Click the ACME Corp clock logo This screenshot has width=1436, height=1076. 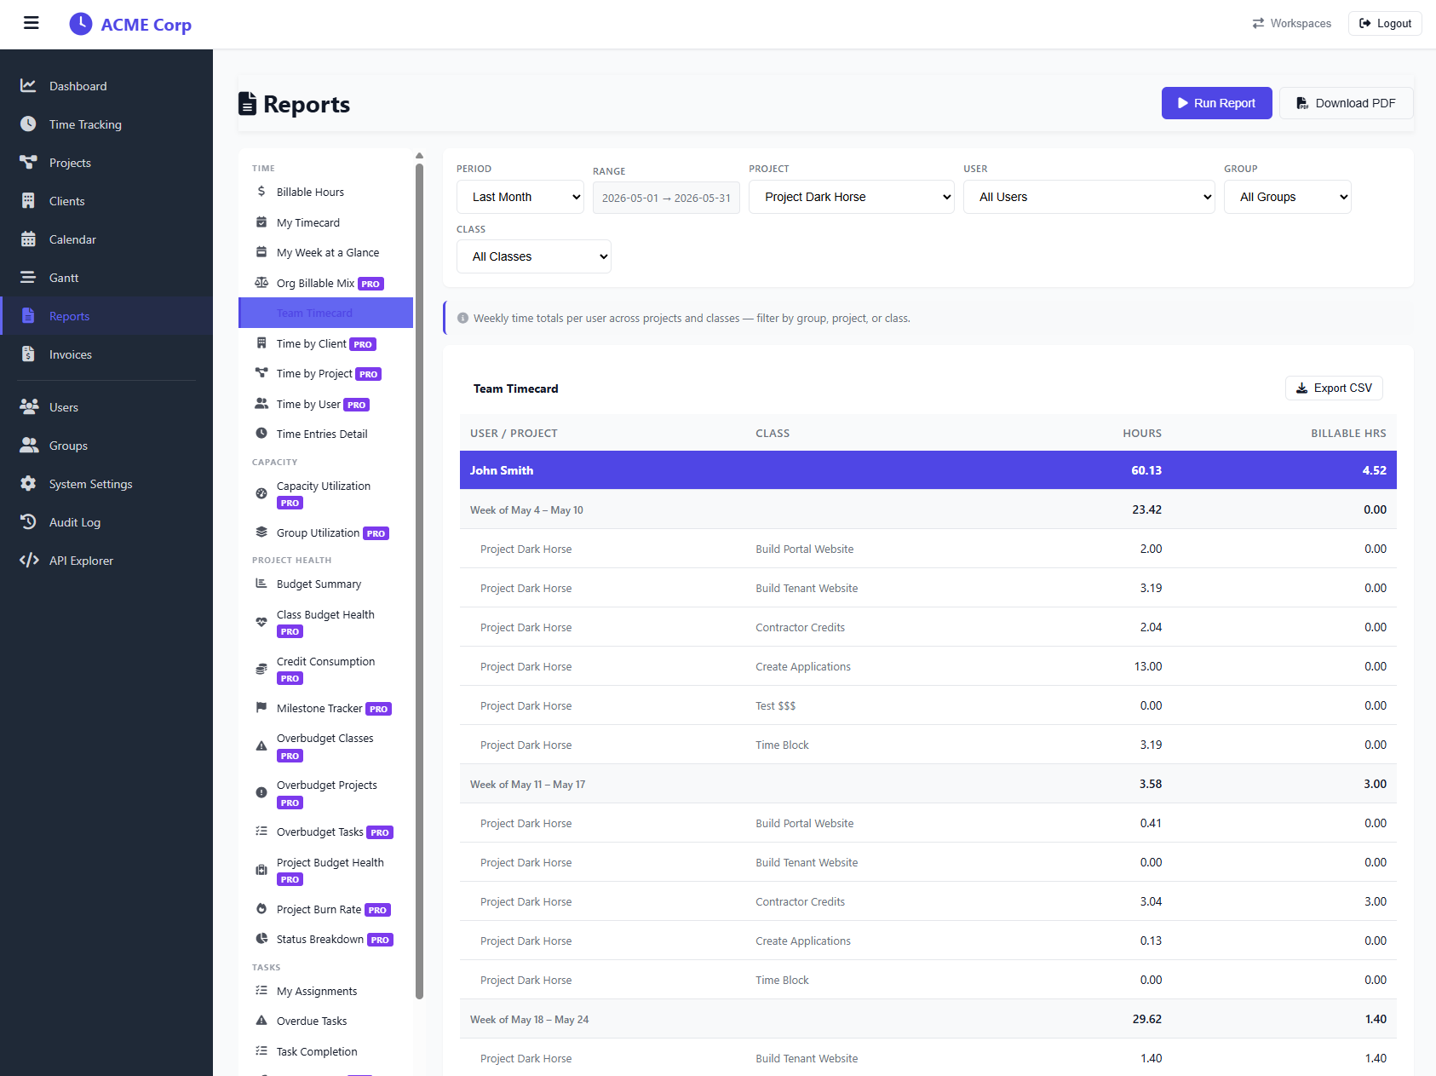[81, 24]
